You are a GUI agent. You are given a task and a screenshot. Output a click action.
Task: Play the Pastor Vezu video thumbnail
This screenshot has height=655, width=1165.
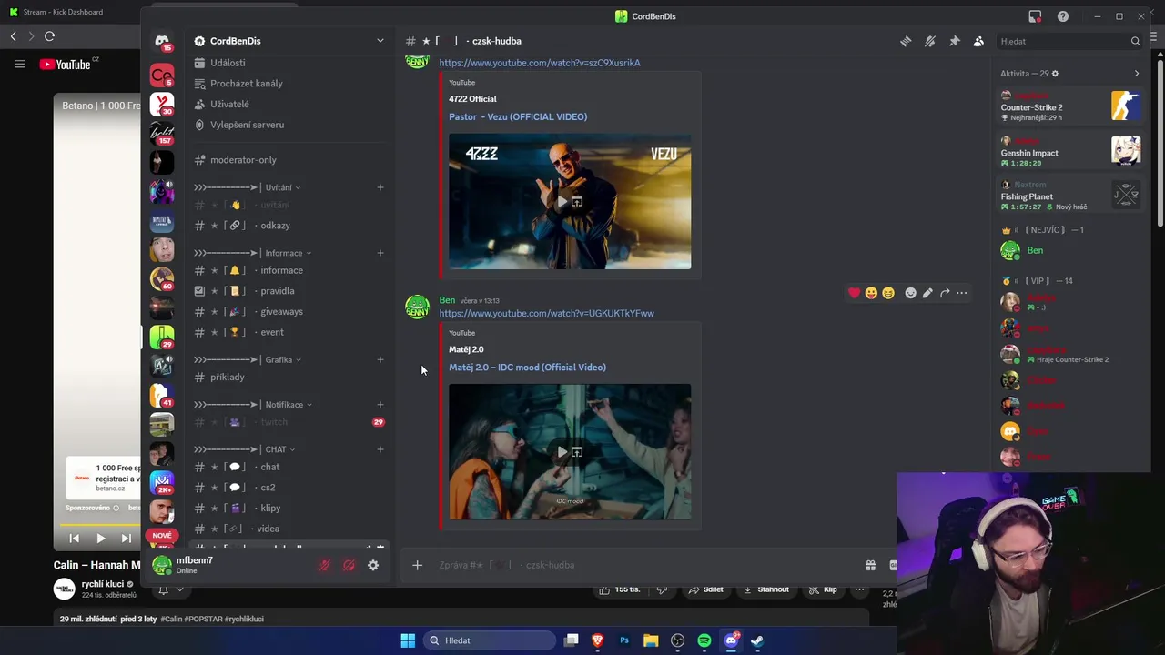[x=562, y=201]
